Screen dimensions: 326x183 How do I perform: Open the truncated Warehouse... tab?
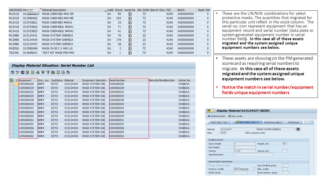click(294, 122)
